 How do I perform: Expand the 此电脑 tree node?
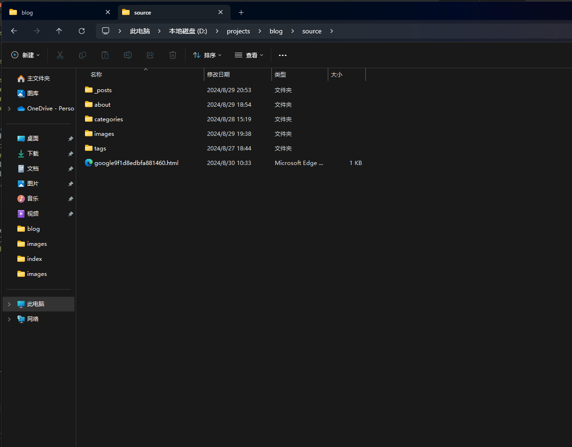click(9, 304)
